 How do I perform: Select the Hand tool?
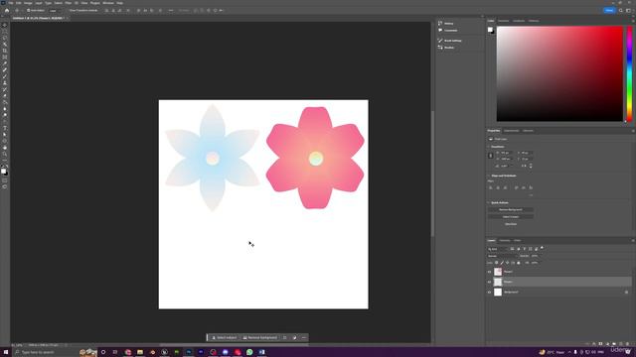click(5, 148)
